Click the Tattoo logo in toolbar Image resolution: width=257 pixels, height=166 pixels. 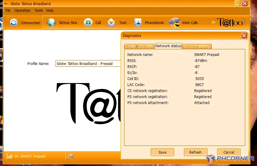[x=231, y=22]
